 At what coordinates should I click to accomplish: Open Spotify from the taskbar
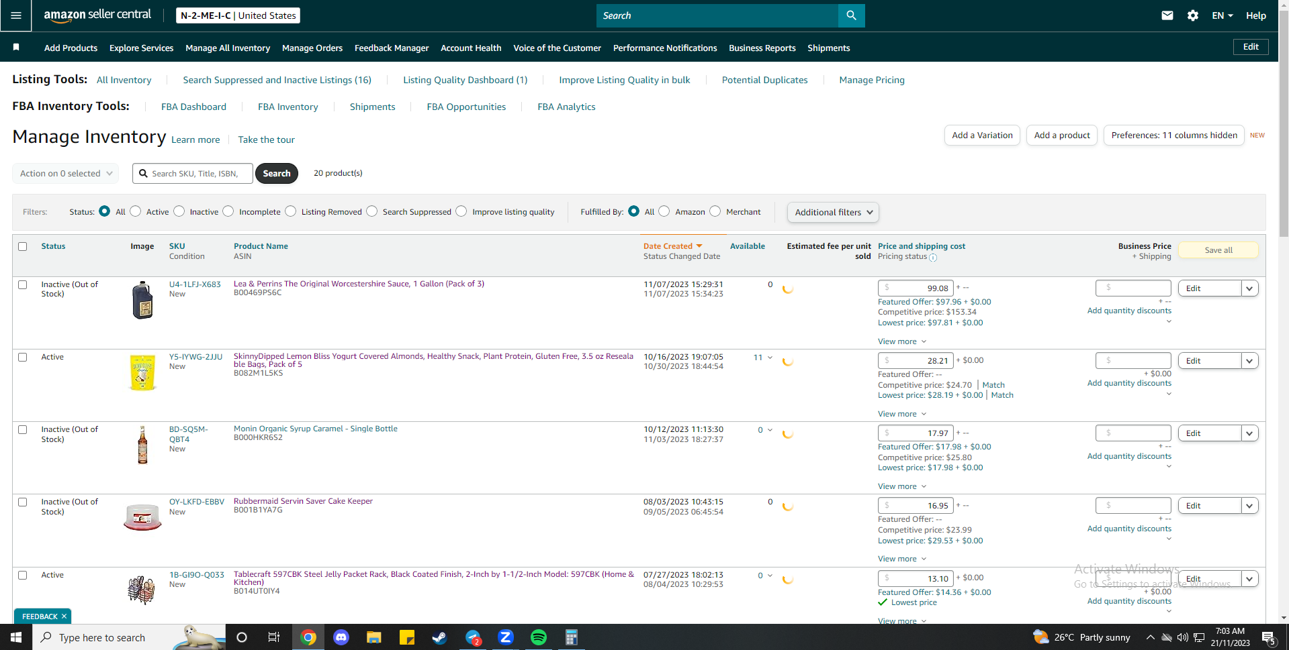[x=539, y=637]
